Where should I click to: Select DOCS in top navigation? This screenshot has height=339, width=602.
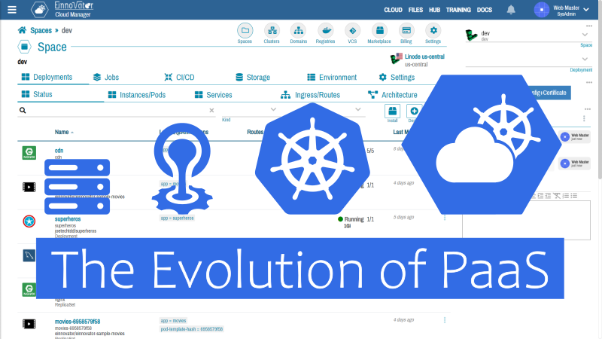484,10
